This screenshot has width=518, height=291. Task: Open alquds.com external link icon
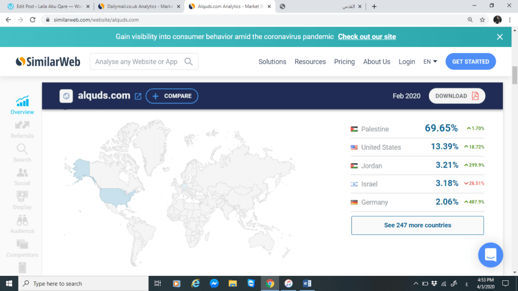pos(138,96)
